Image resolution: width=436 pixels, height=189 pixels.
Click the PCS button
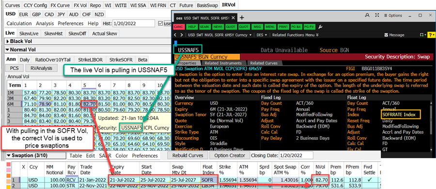15,68
